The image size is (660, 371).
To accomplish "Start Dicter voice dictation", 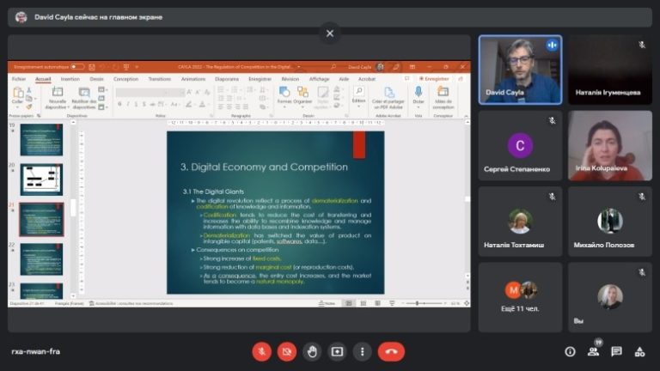I will pos(419,96).
